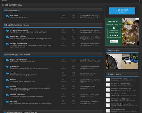Click avatar next to Best MLA-C01 Exam Dumps thread
The height and width of the screenshot is (113, 142).
pos(108,84)
